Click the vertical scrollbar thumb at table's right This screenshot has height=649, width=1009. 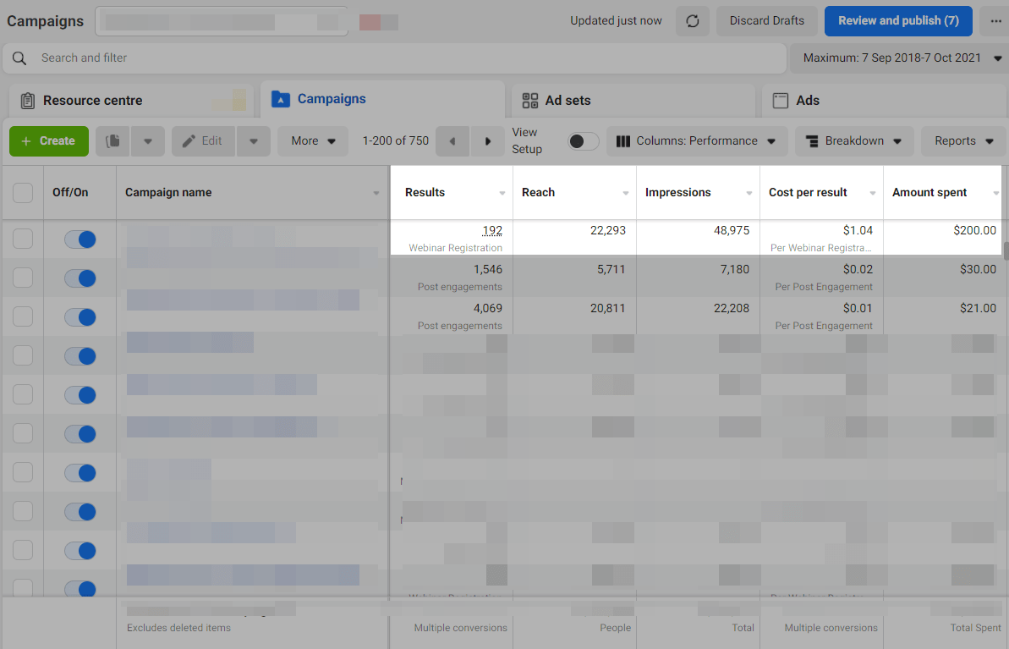coord(1005,250)
